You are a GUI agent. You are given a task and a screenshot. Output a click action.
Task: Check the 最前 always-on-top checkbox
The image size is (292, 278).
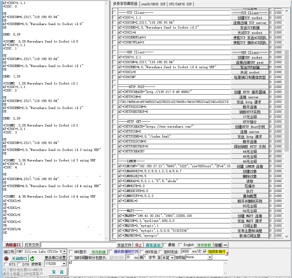click(165, 245)
